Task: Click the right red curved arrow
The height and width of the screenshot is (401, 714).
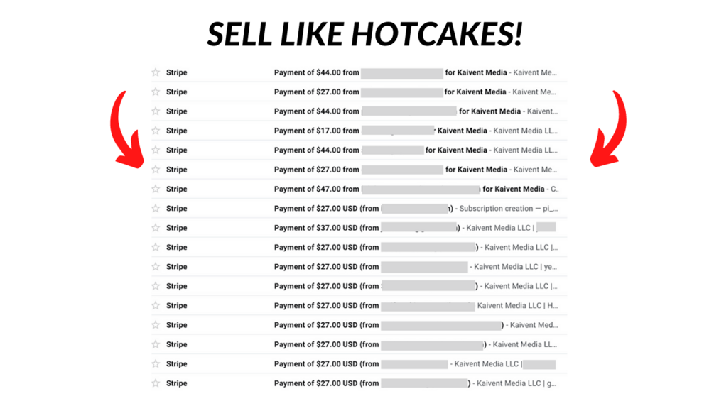Action: (x=612, y=131)
